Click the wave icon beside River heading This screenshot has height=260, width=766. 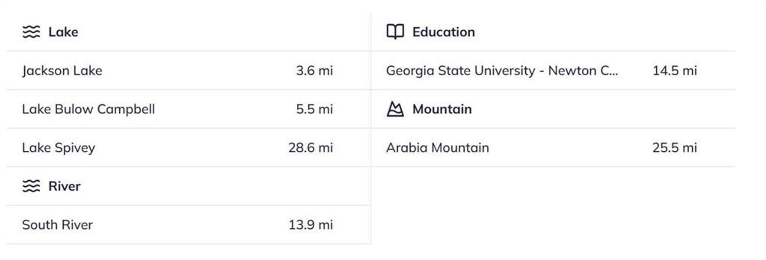[x=31, y=186]
